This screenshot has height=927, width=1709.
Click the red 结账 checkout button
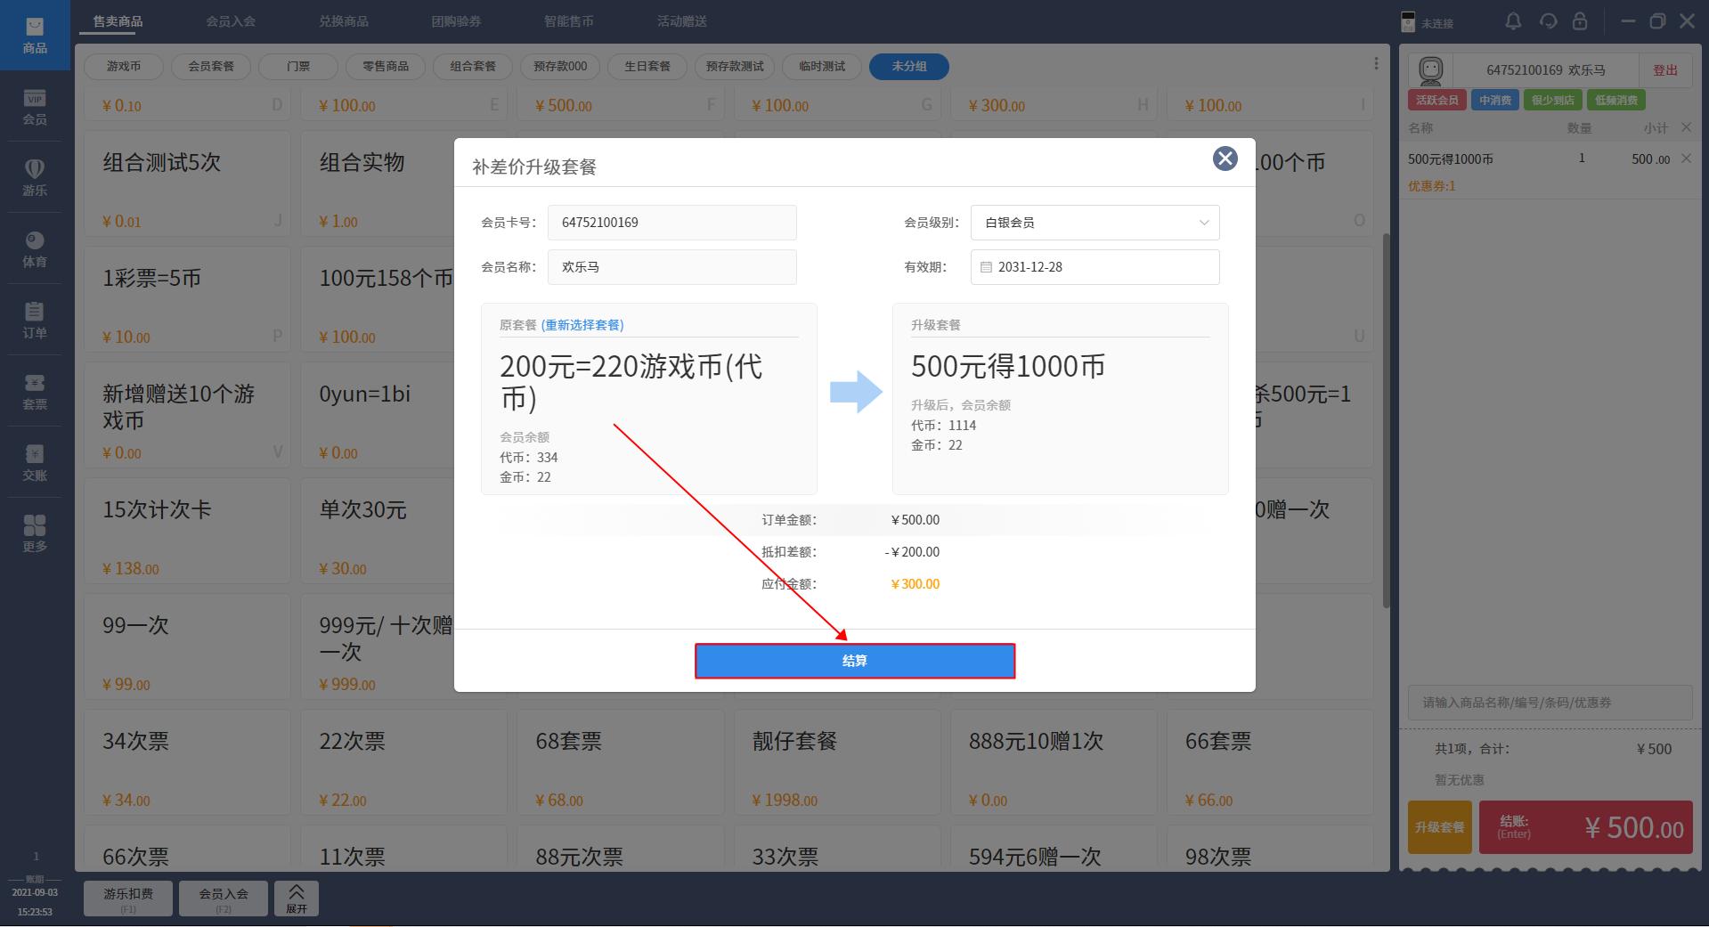point(1586,827)
